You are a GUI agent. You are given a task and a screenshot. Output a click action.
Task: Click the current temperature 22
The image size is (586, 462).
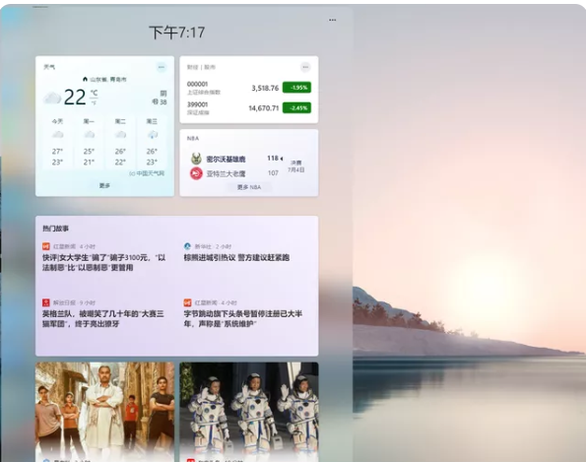point(75,98)
